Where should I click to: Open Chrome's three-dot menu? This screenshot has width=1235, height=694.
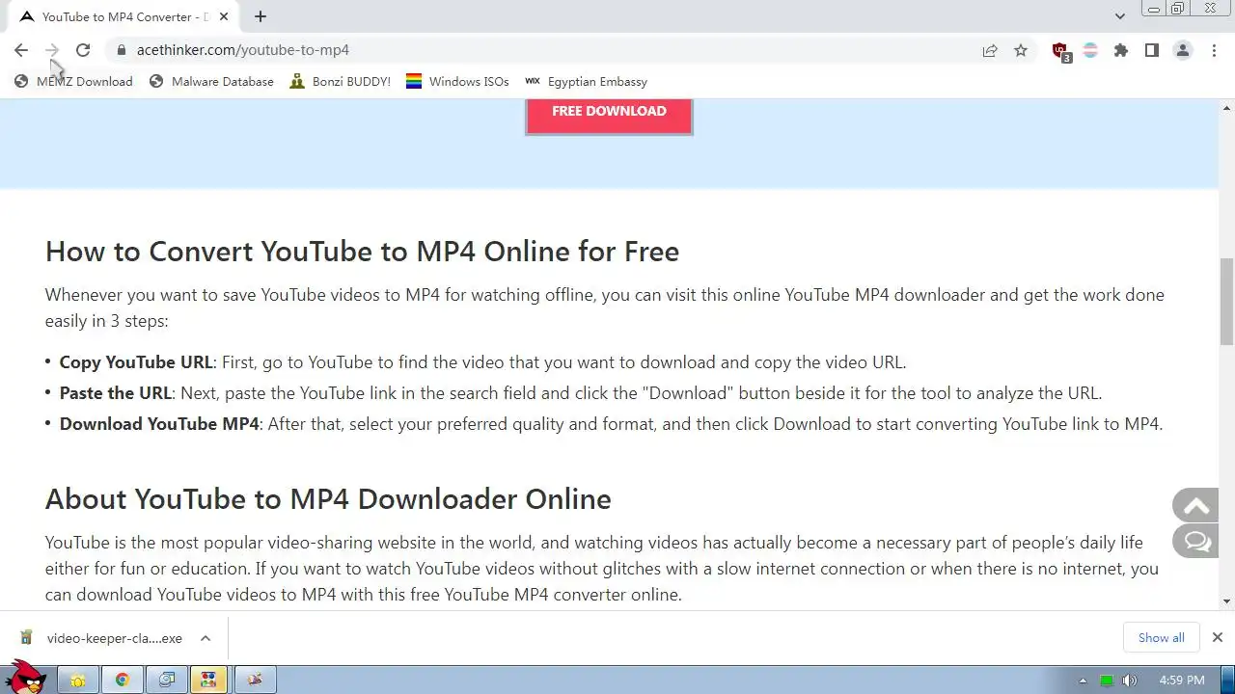[1214, 50]
